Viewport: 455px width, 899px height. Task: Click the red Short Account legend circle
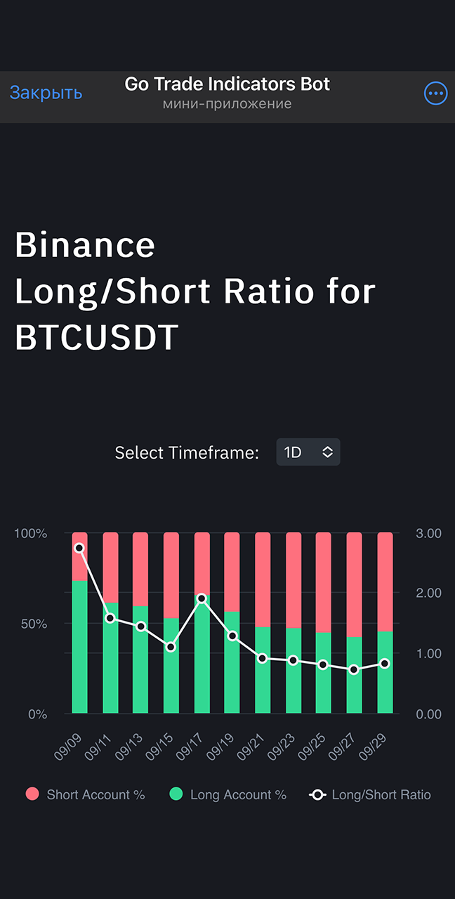pyautogui.click(x=32, y=794)
